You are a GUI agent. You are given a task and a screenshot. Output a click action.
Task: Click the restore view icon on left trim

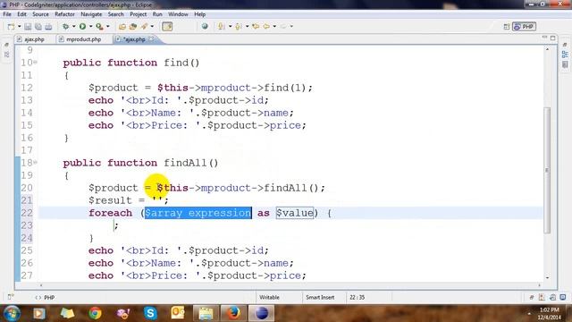pyautogui.click(x=6, y=45)
